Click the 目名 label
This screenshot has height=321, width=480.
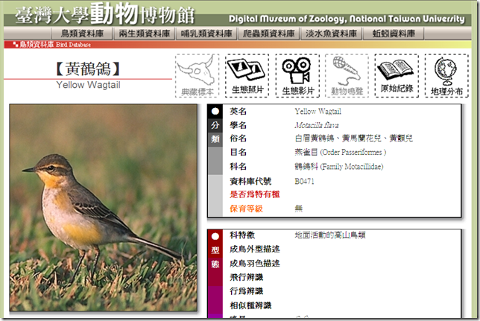click(x=239, y=152)
